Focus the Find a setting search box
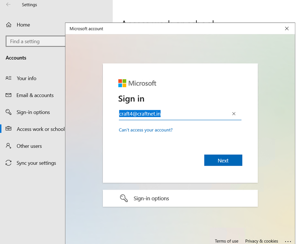 tap(36, 41)
